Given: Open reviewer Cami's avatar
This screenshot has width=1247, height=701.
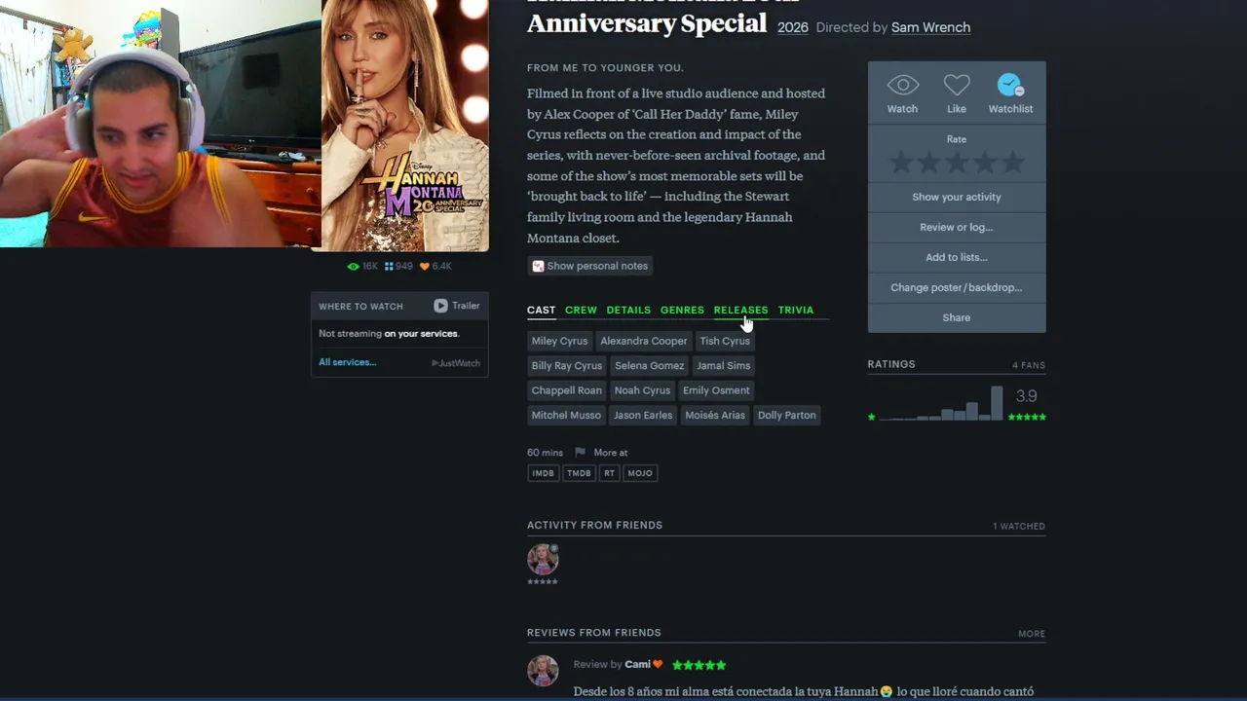Looking at the screenshot, I should click(543, 671).
